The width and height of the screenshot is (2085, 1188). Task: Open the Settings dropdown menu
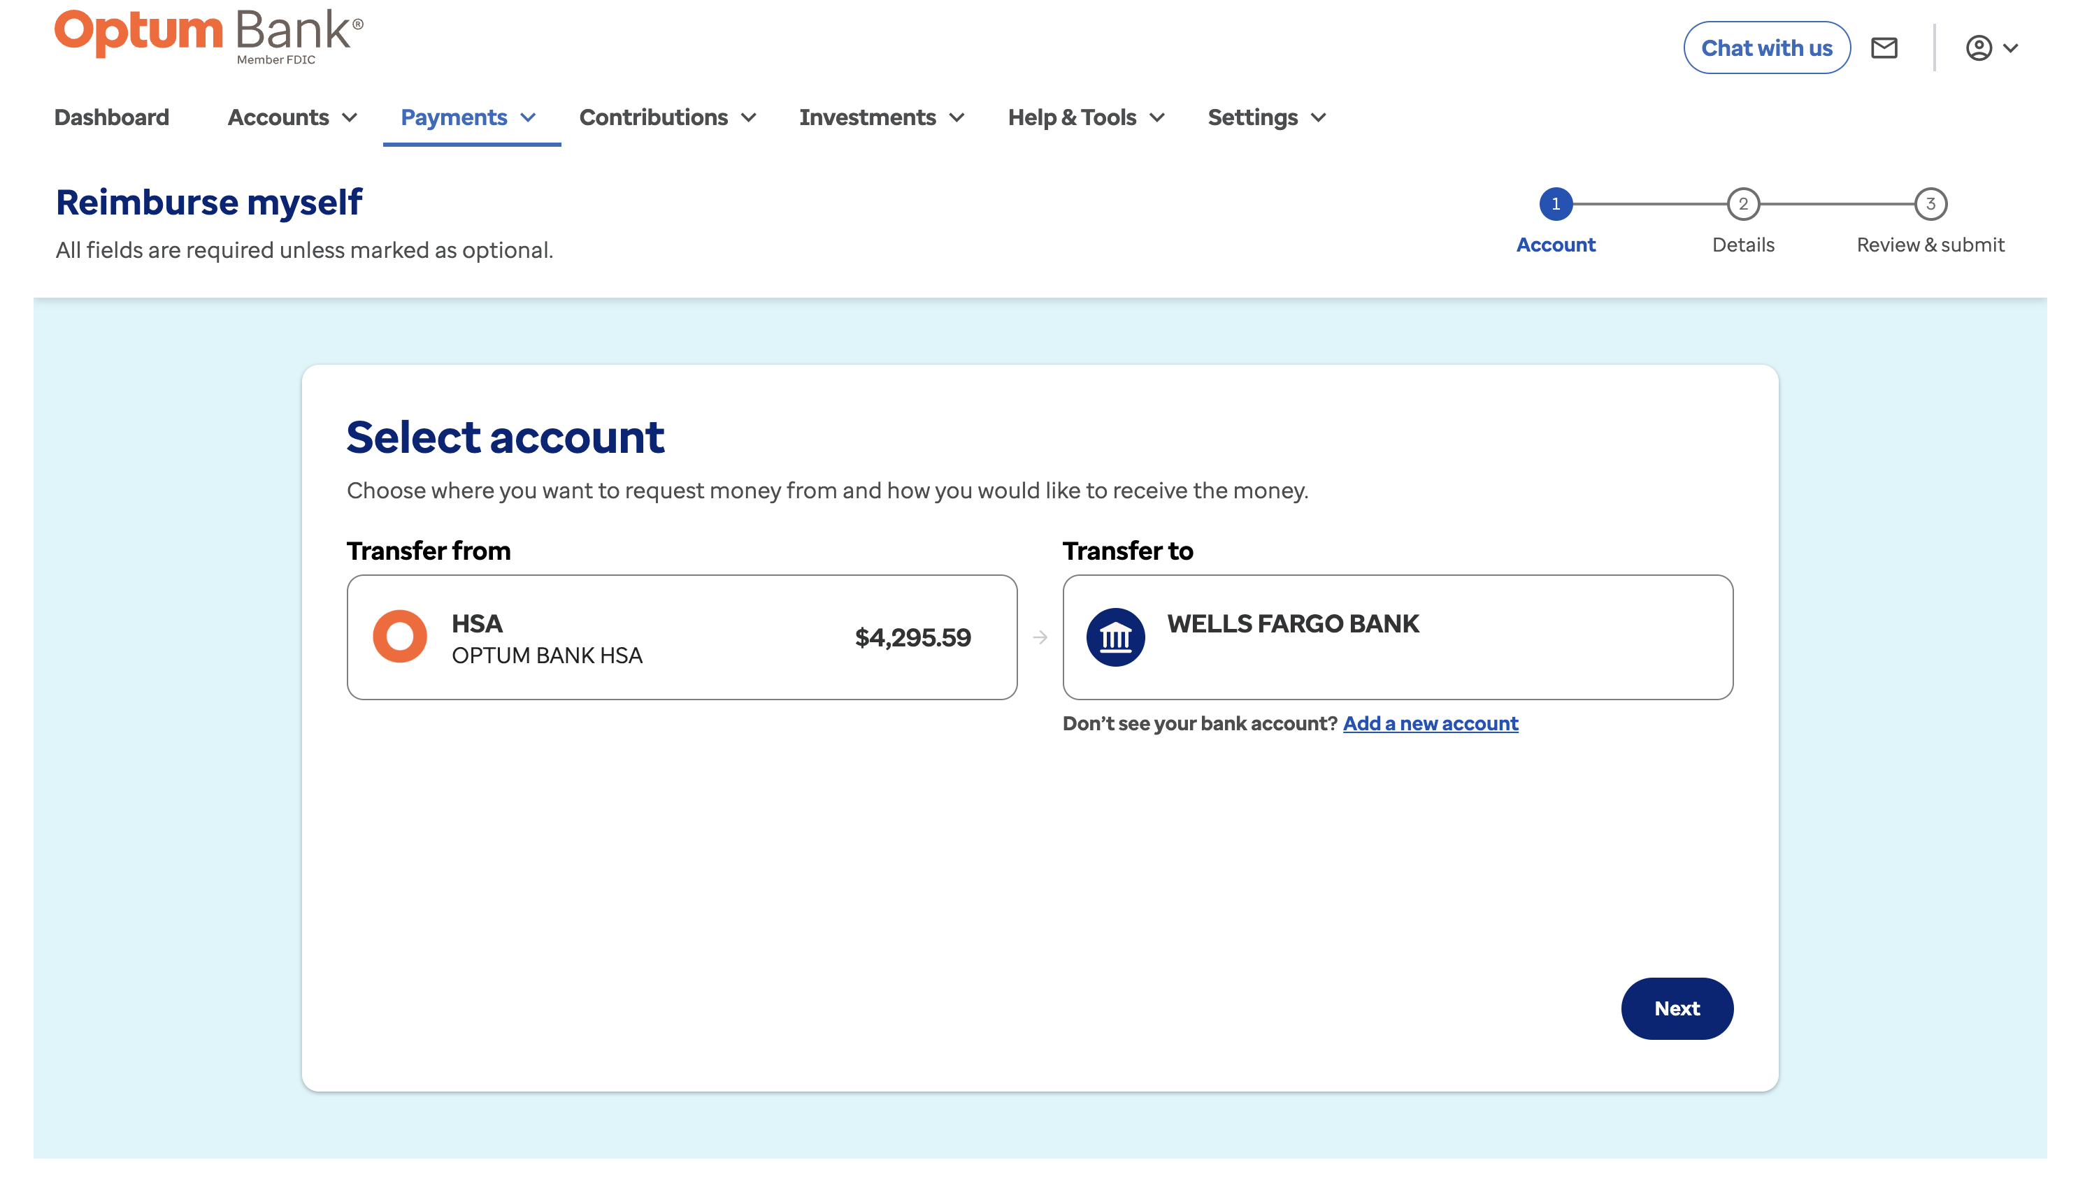pos(1266,117)
